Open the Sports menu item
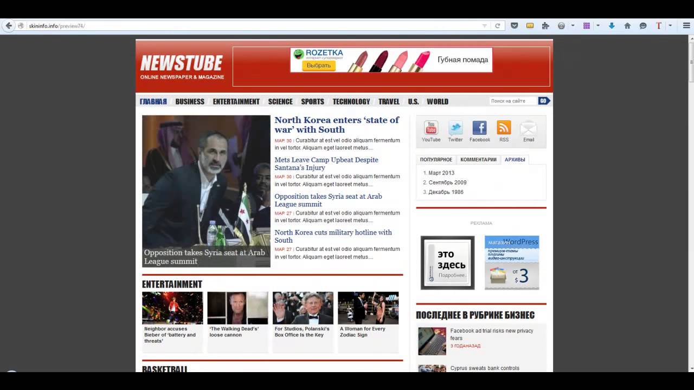Viewport: 694px width, 390px height. coord(312,101)
